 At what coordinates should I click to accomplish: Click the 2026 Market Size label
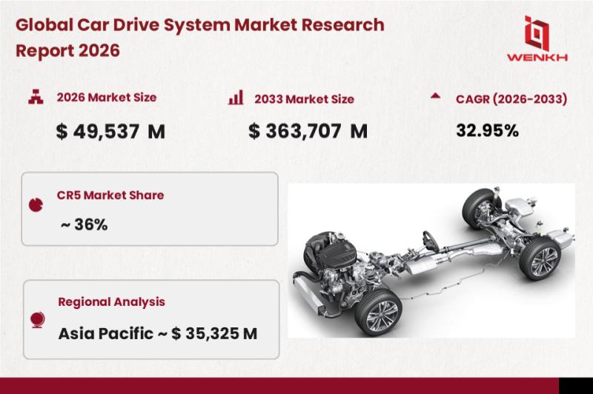[x=106, y=97]
